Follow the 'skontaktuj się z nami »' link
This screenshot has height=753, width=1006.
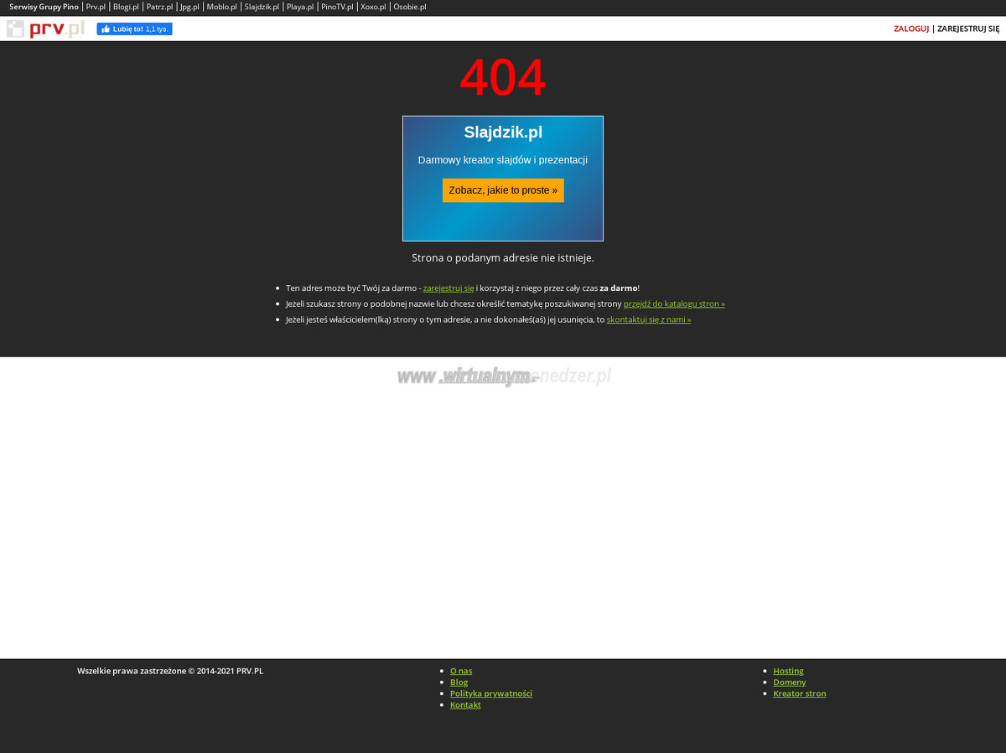coord(649,320)
